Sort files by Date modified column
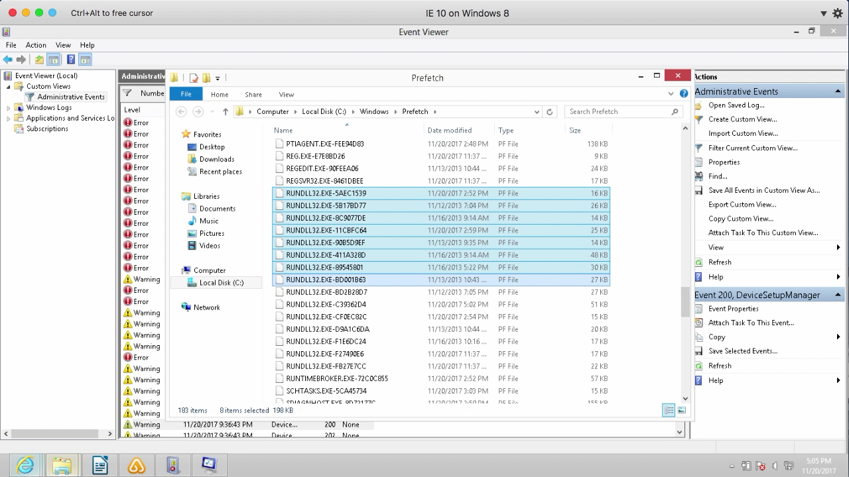849x477 pixels. click(x=449, y=131)
